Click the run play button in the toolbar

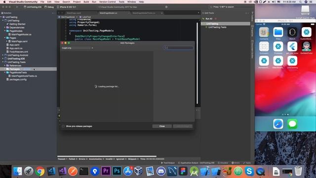pos(17,7)
